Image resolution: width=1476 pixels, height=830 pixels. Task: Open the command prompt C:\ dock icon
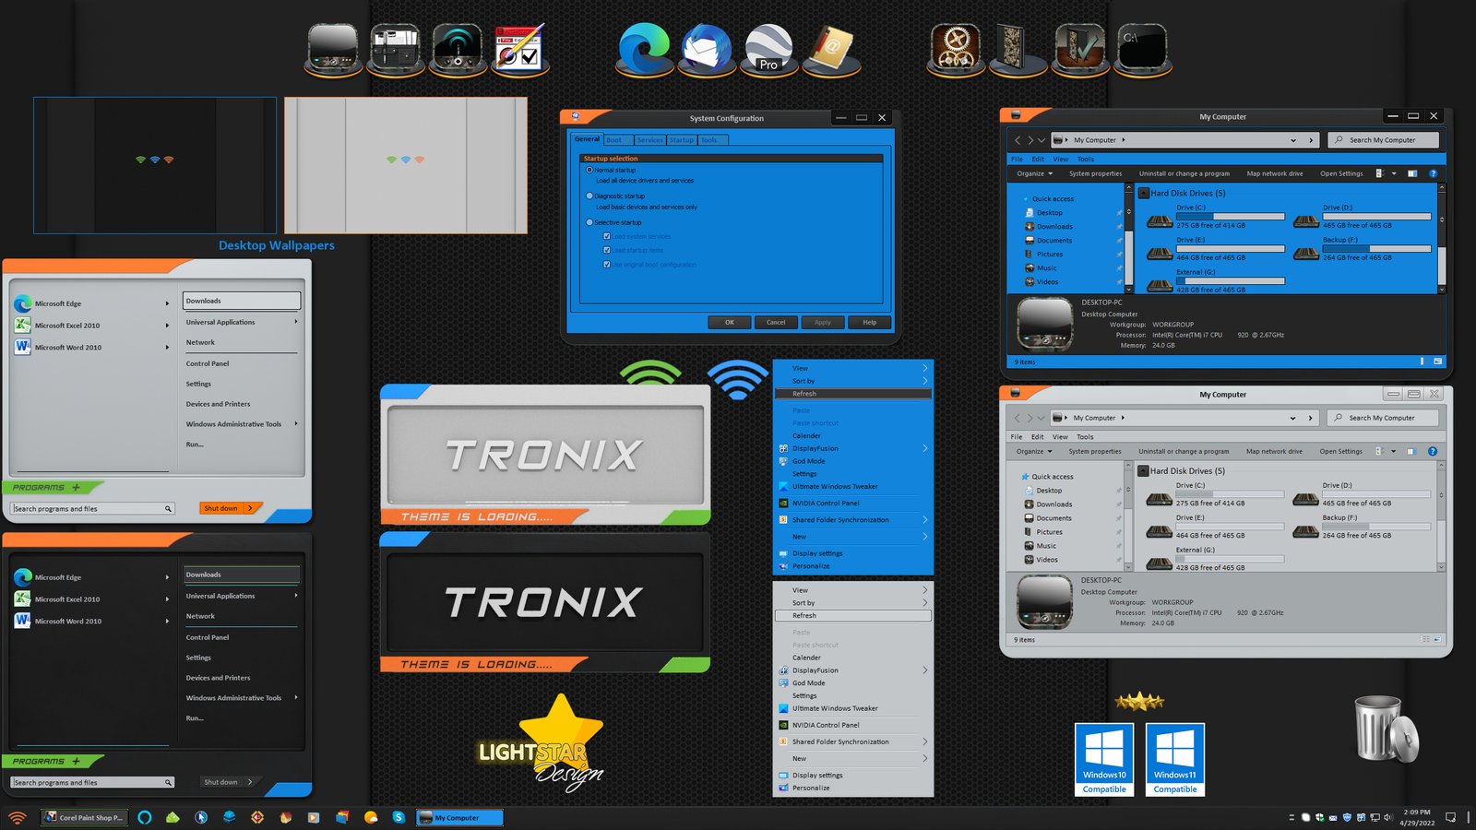1142,48
